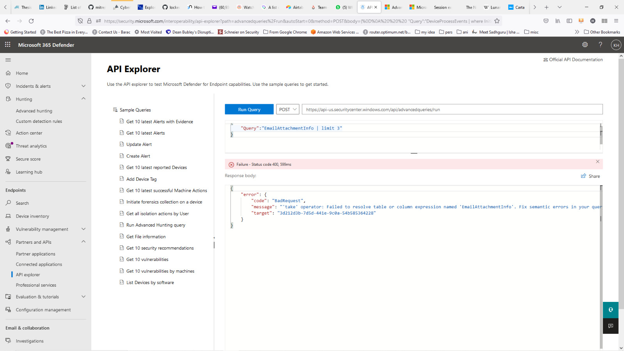Click the API URL input field

452,110
